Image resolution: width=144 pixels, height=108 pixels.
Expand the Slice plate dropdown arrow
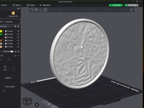tap(110, 5)
